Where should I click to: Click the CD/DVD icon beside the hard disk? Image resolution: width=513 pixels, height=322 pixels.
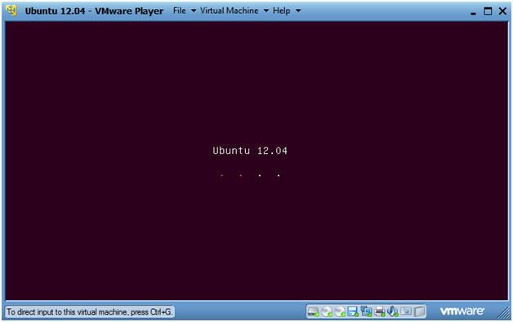(x=326, y=312)
